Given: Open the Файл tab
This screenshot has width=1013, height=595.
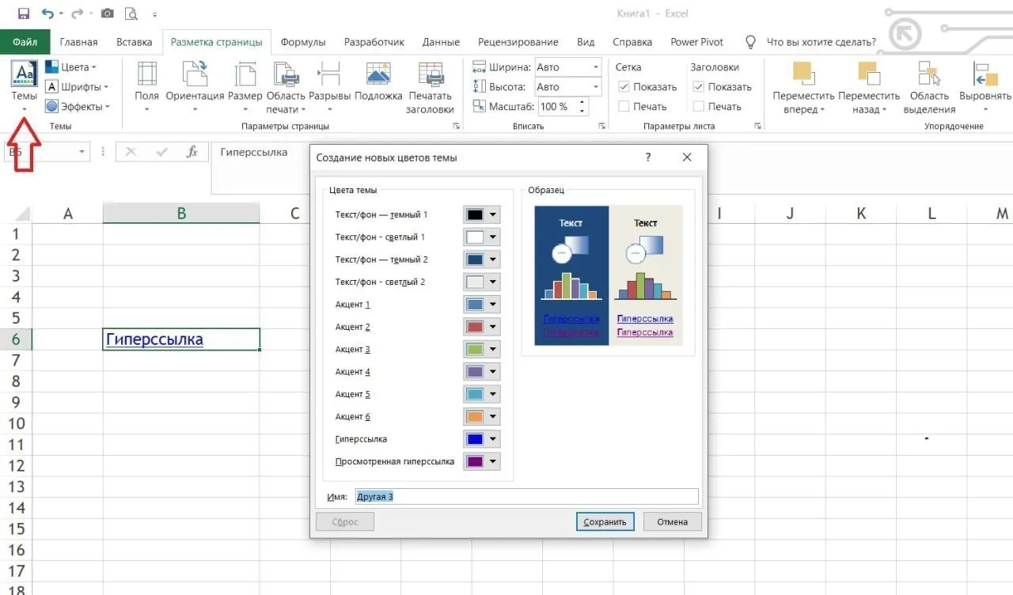Looking at the screenshot, I should coord(25,42).
